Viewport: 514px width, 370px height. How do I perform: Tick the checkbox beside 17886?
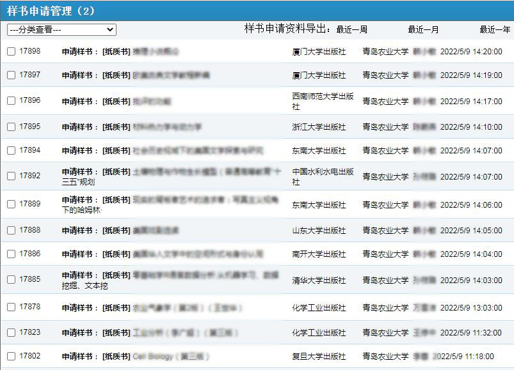[11, 254]
